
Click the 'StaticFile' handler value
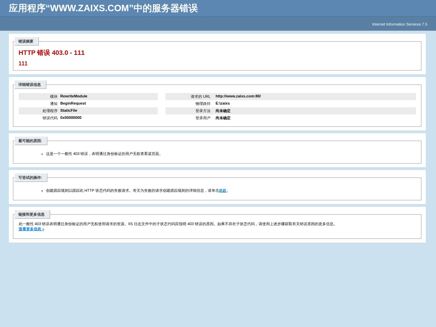(68, 111)
